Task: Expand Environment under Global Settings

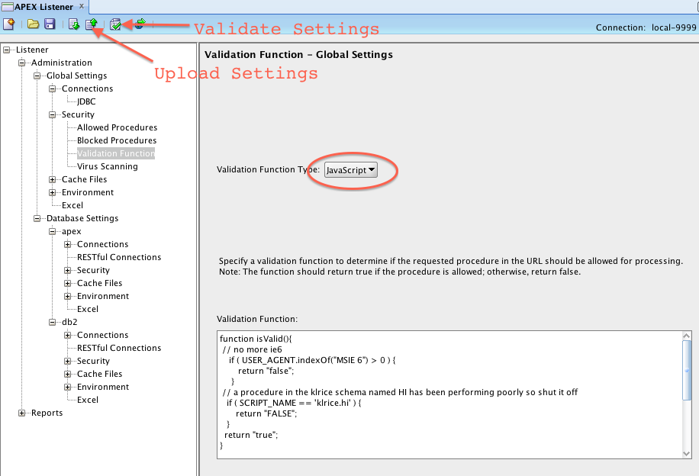Action: click(52, 192)
